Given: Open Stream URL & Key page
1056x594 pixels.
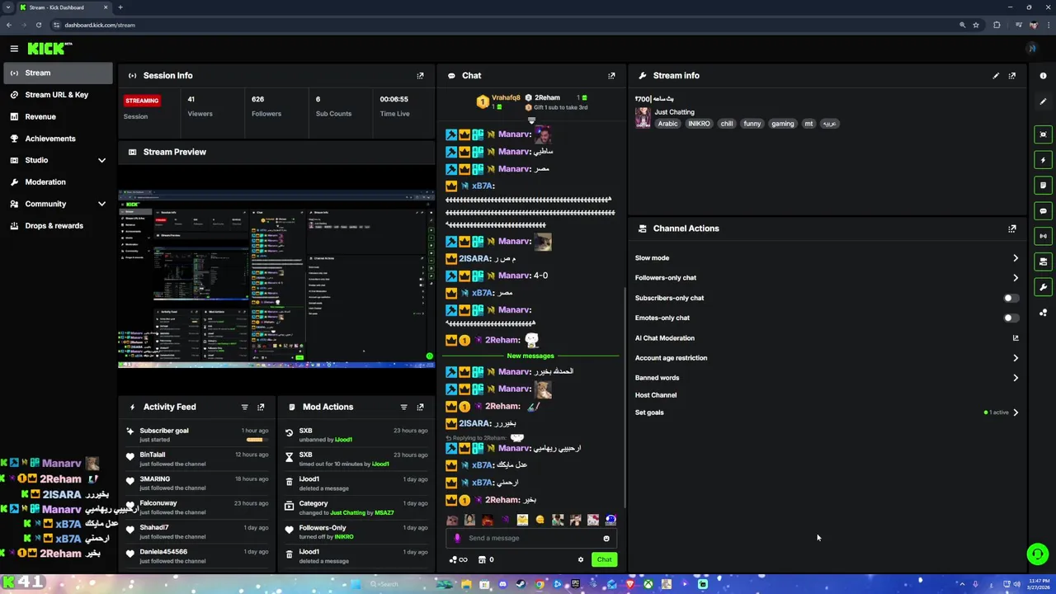Looking at the screenshot, I should [x=57, y=95].
